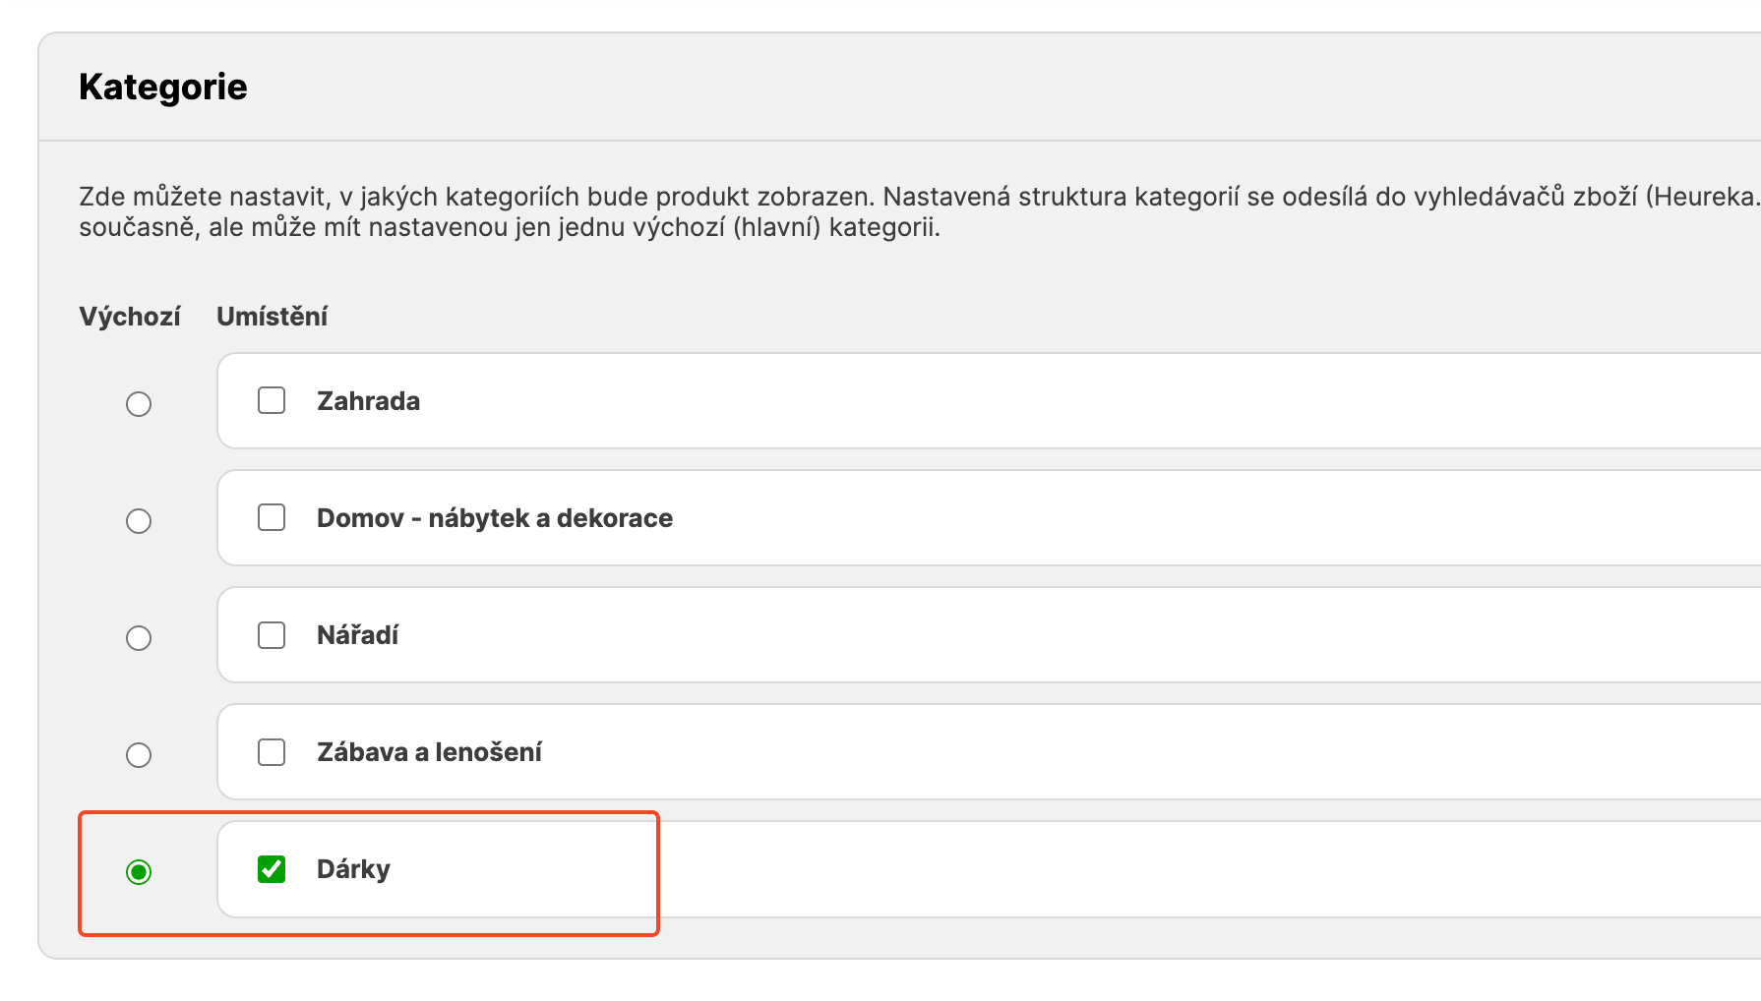
Task: Pick Zábava a lenošení as default category
Action: (x=139, y=755)
